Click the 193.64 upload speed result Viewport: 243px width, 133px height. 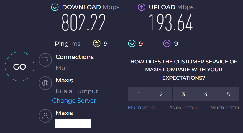tap(170, 23)
